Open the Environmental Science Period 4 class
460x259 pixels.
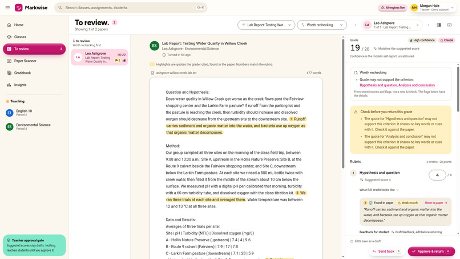tap(34, 127)
